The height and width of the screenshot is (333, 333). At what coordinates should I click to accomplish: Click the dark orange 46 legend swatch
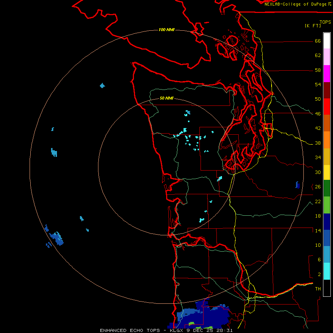[327, 123]
